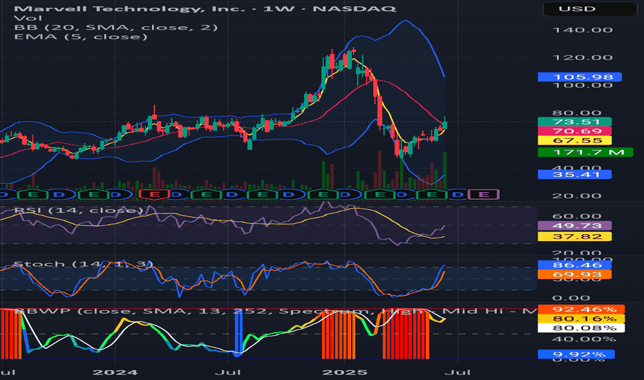Click the 92.46% BBWP label

(x=581, y=310)
